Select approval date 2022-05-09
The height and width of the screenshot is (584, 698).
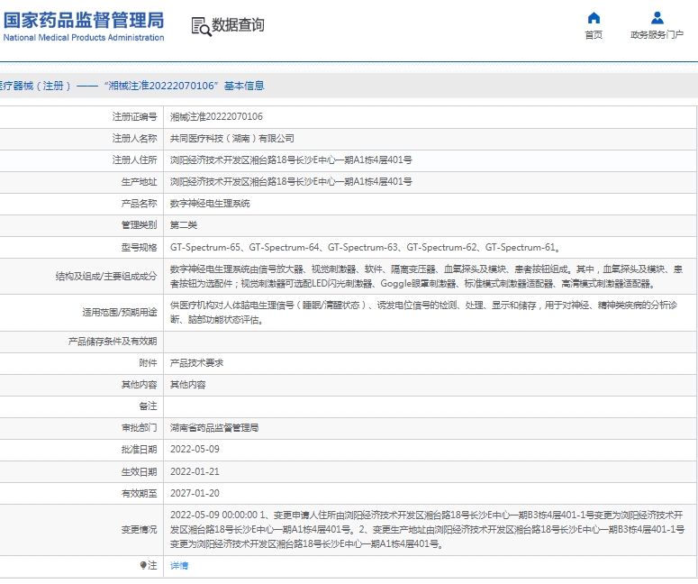coord(195,450)
